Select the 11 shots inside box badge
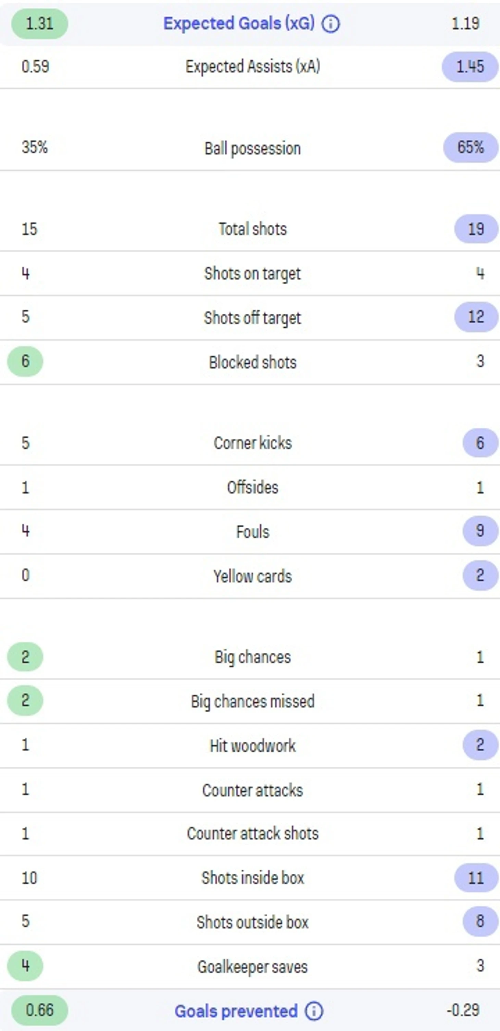 476,878
